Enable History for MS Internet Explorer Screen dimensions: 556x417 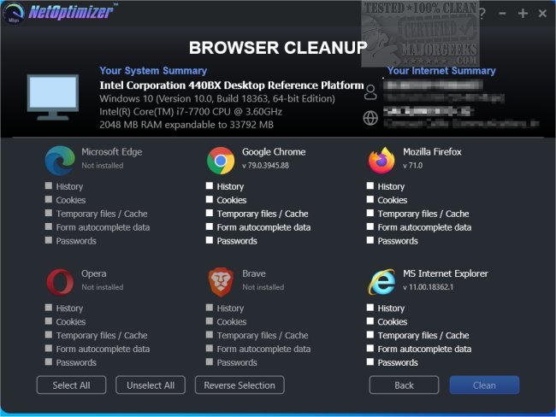(x=370, y=307)
